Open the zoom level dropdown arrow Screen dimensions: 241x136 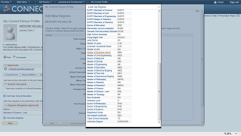[236, 133]
